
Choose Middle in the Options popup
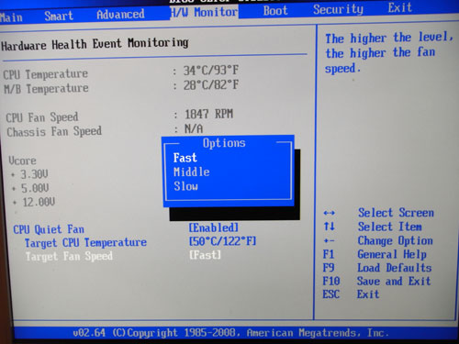tap(192, 172)
